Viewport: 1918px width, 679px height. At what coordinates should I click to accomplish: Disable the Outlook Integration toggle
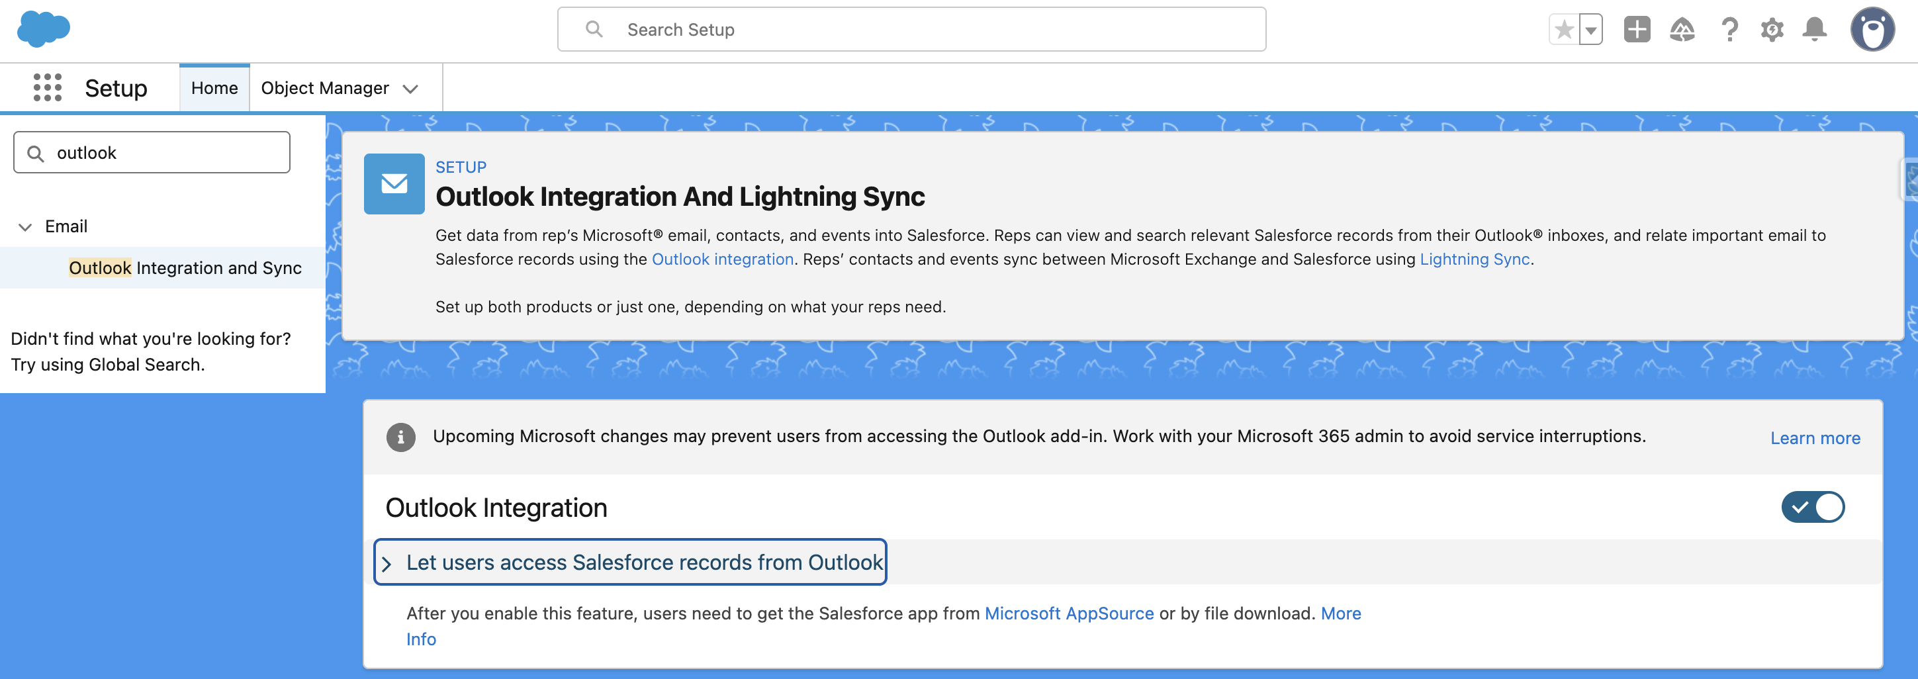click(1812, 507)
